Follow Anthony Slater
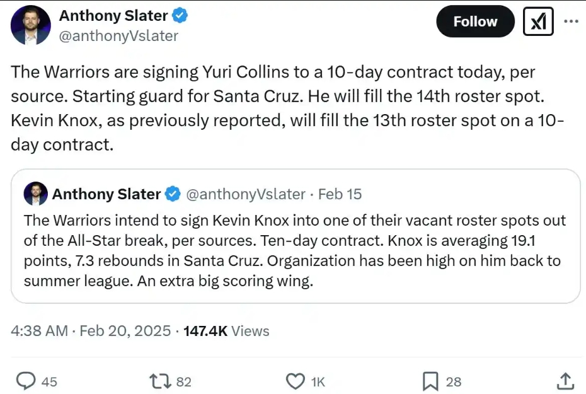 tap(475, 21)
